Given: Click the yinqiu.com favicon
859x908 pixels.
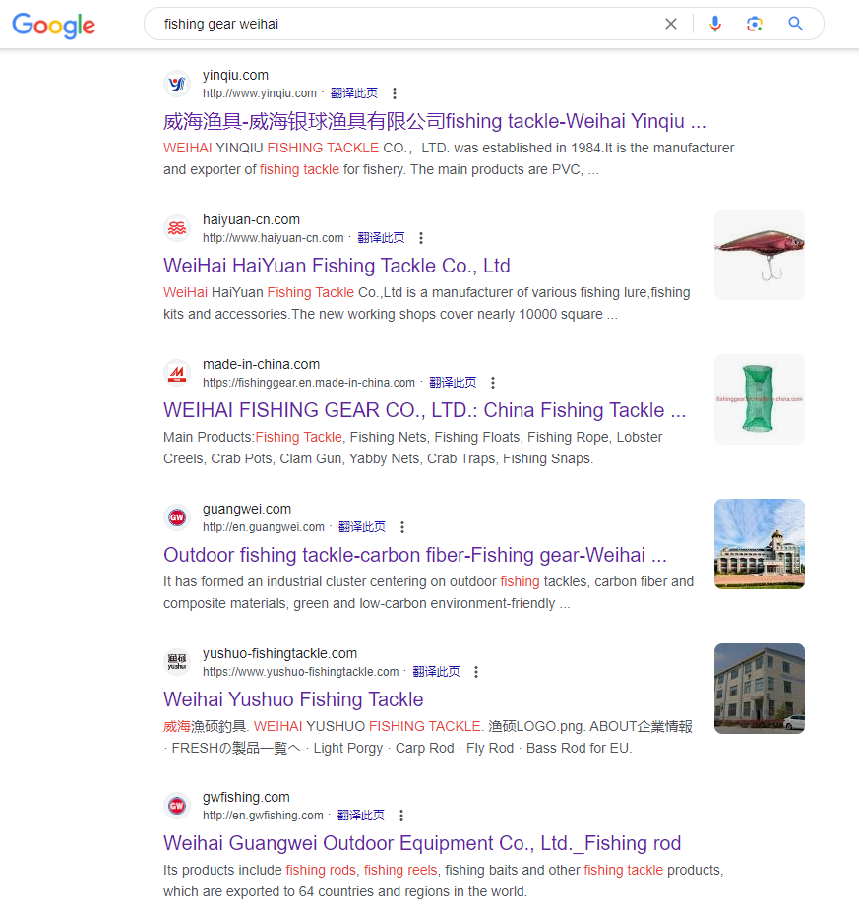Looking at the screenshot, I should [x=177, y=84].
